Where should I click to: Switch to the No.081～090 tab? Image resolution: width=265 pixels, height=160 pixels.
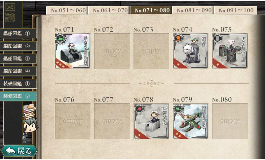tap(193, 10)
